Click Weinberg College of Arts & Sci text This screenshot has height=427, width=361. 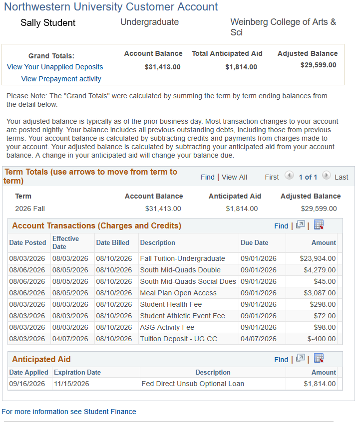[x=283, y=27]
